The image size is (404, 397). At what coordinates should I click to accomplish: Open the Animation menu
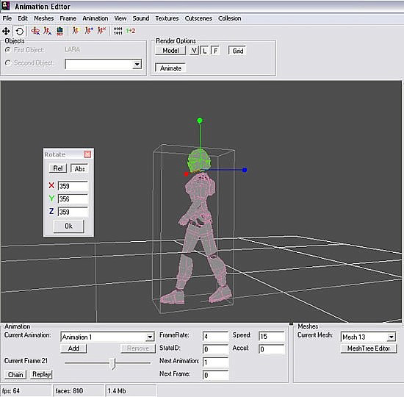[95, 18]
